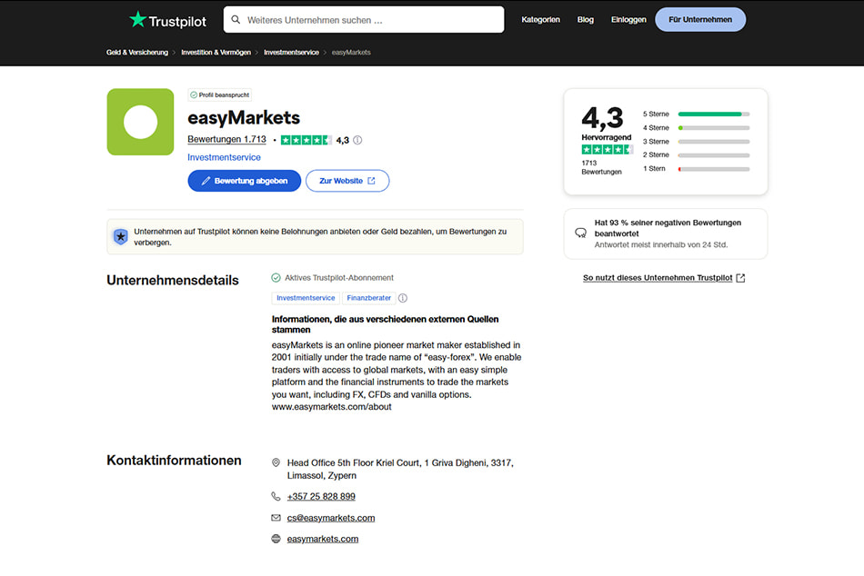Select the Investmentservice category tag
The height and width of the screenshot is (576, 864).
306,298
